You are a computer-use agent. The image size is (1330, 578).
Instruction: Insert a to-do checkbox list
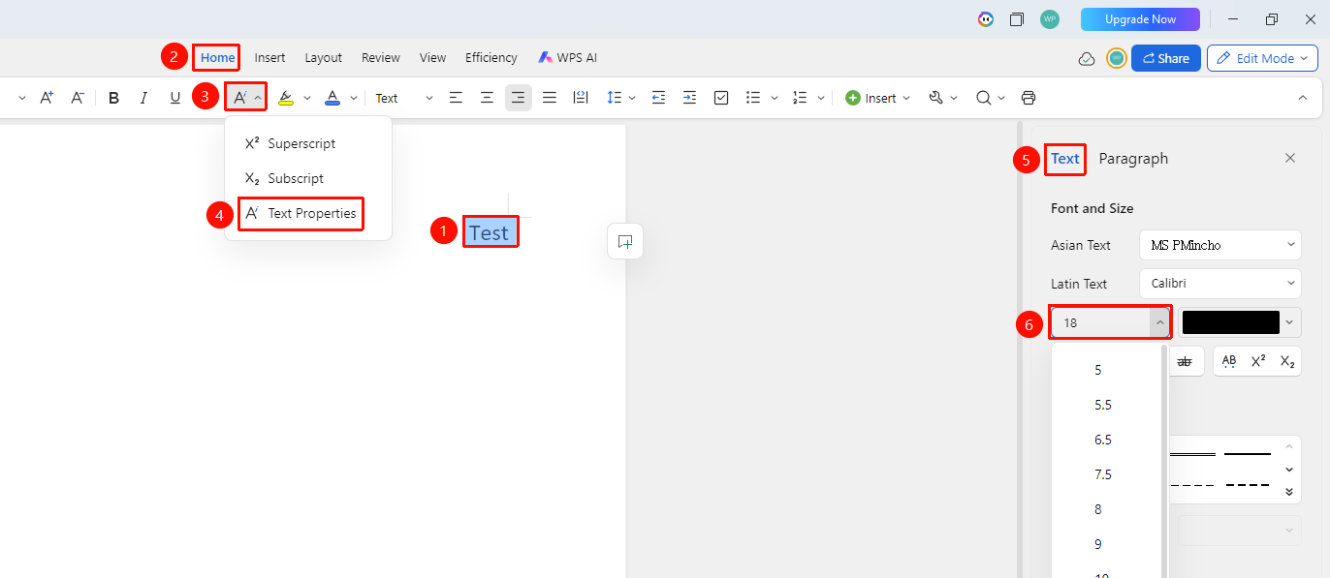coord(721,98)
